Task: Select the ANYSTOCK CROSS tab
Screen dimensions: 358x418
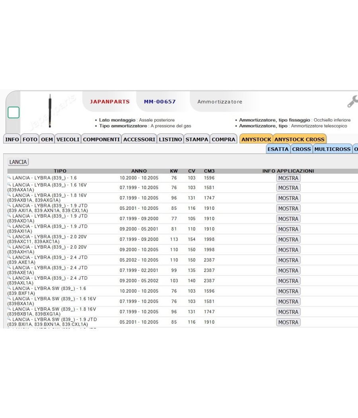Action: tap(300, 139)
